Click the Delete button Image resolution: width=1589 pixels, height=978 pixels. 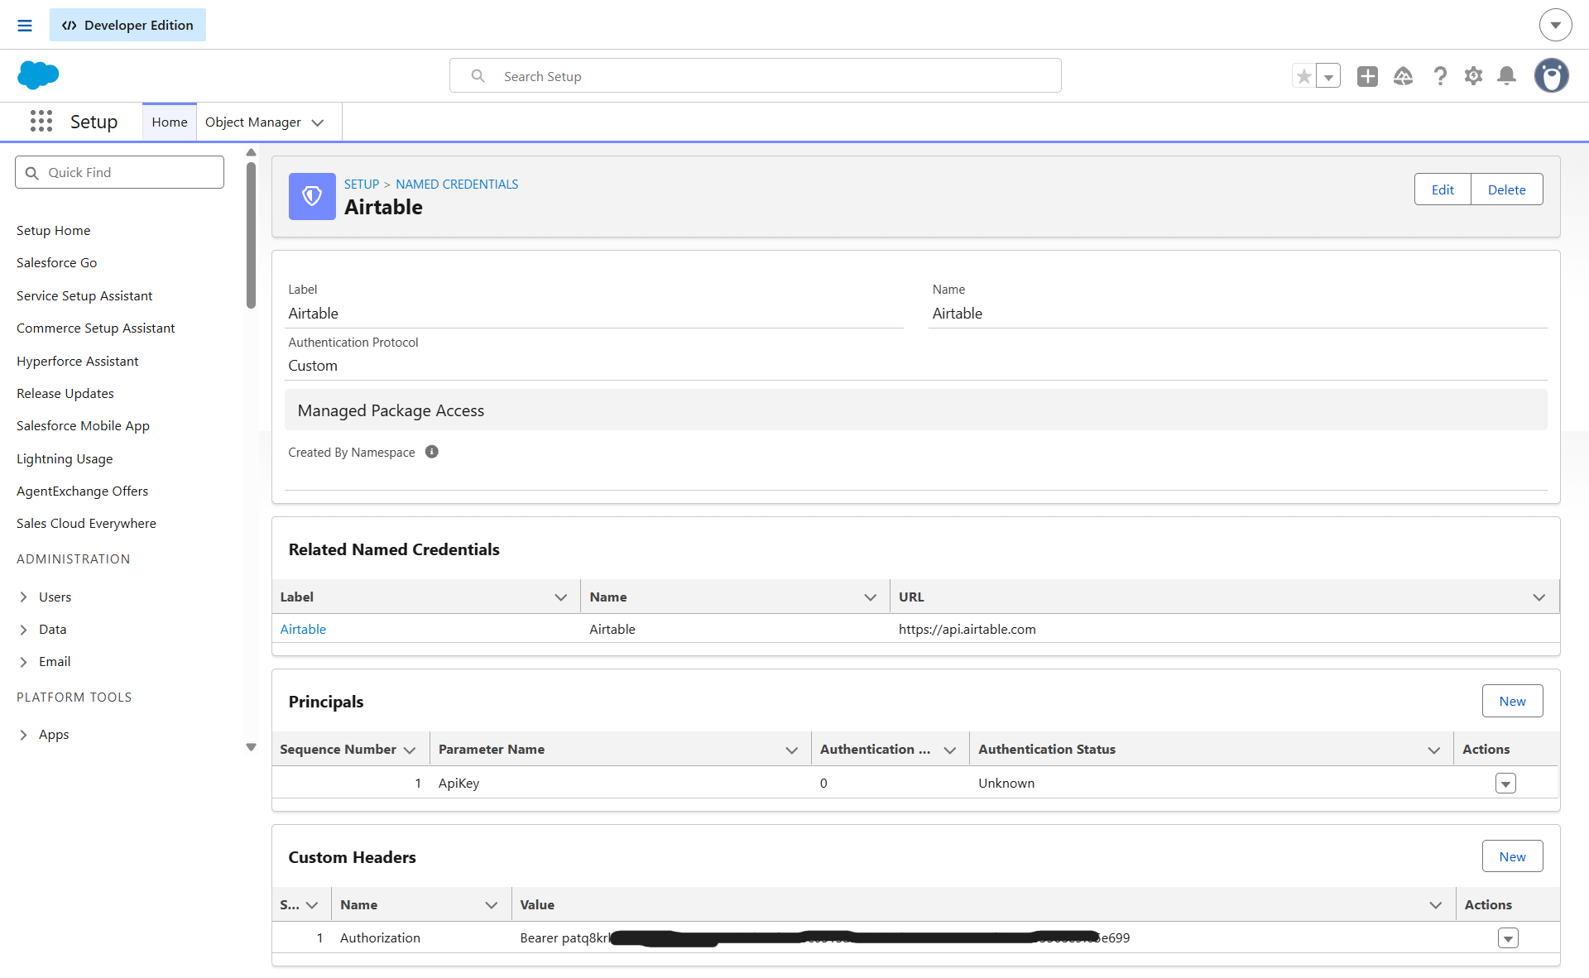[1506, 189]
